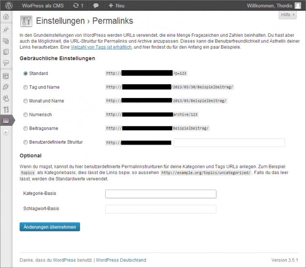Open the Dashboard home icon in sidebar
This screenshot has height=268, width=306.
[x=6, y=17]
